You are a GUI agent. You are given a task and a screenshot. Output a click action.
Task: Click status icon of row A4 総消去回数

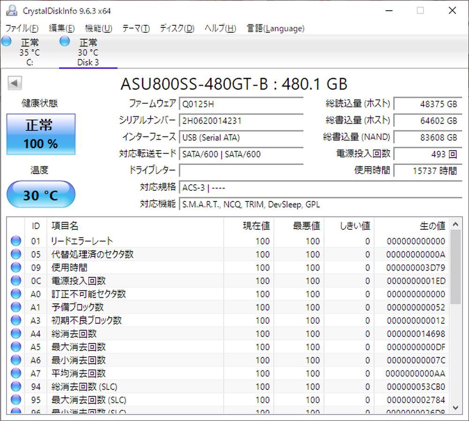[x=16, y=333]
